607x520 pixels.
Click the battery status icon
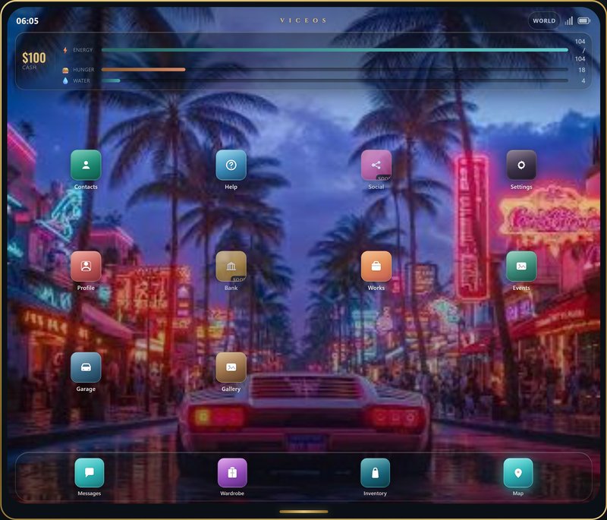583,21
